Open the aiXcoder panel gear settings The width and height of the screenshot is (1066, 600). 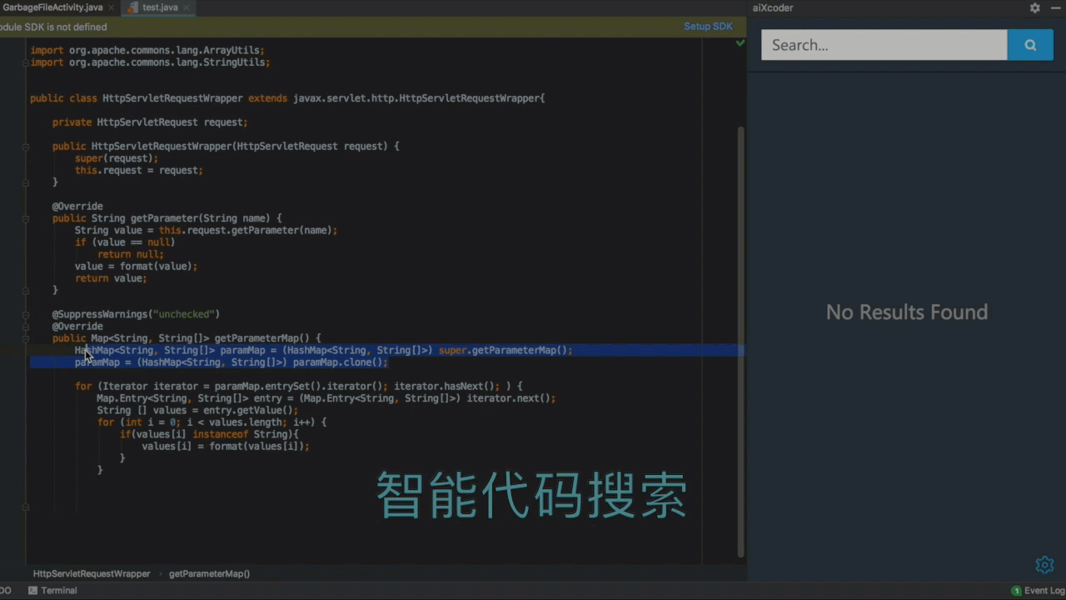pos(1034,7)
